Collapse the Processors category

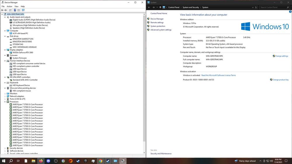(5, 102)
